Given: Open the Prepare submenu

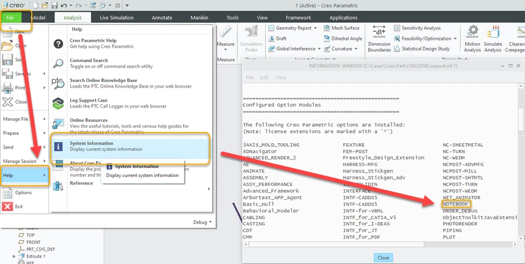Looking at the screenshot, I should click(24, 133).
